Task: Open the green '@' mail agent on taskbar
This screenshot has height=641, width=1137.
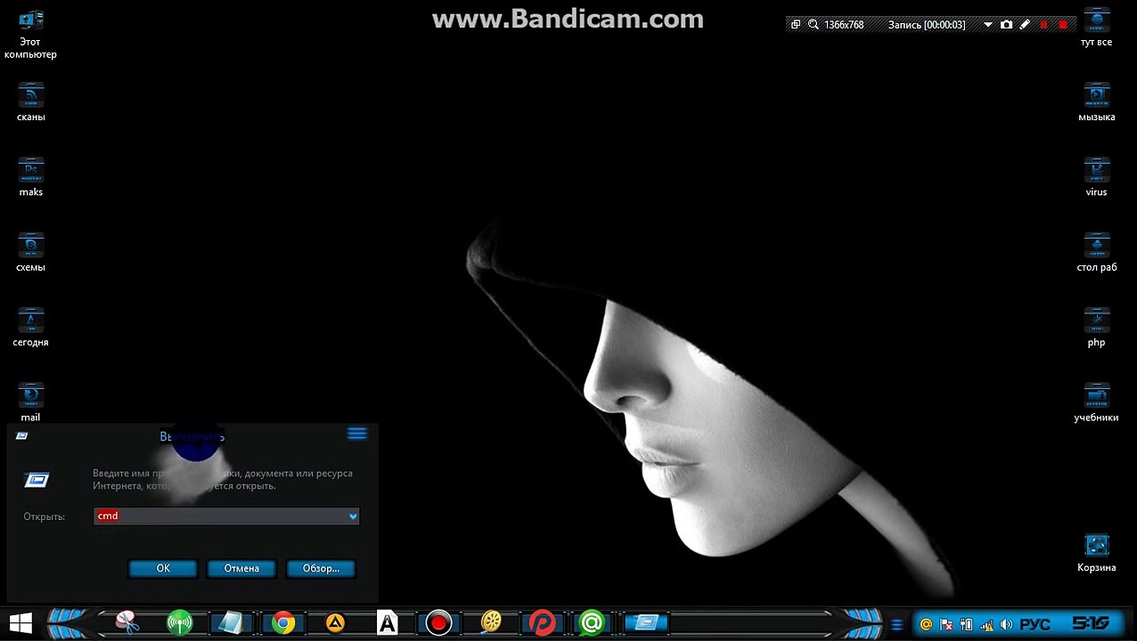Action: click(592, 623)
